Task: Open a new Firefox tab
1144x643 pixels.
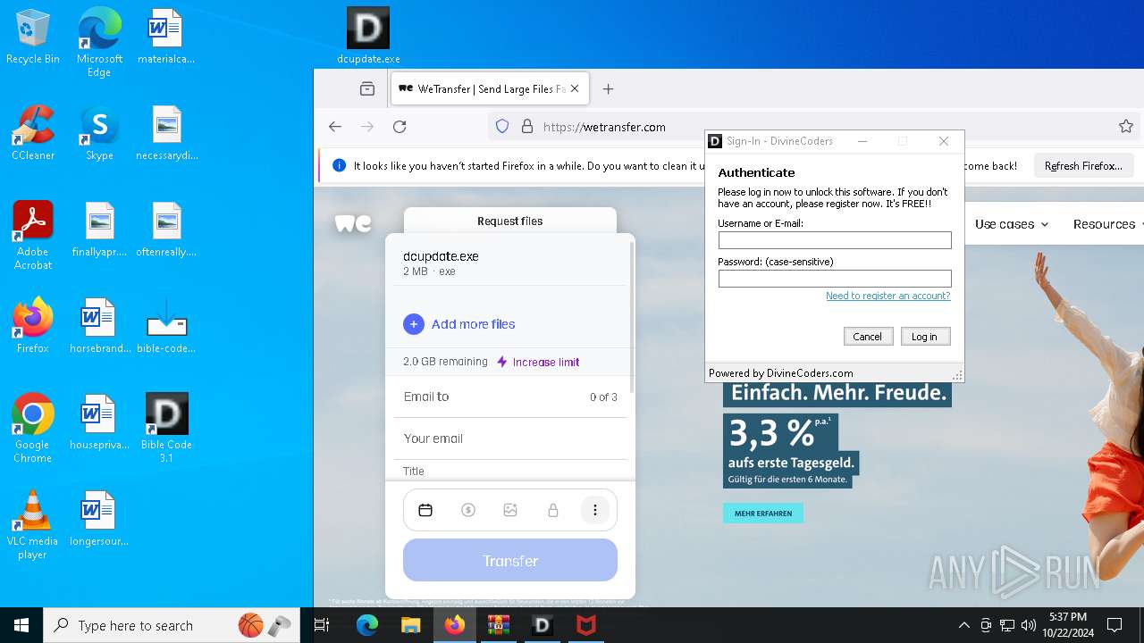Action: (x=609, y=88)
